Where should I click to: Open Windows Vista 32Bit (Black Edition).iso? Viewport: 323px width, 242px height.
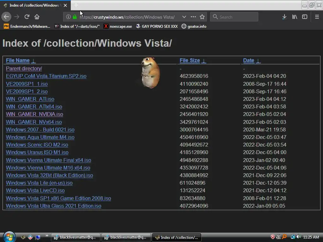point(50,175)
